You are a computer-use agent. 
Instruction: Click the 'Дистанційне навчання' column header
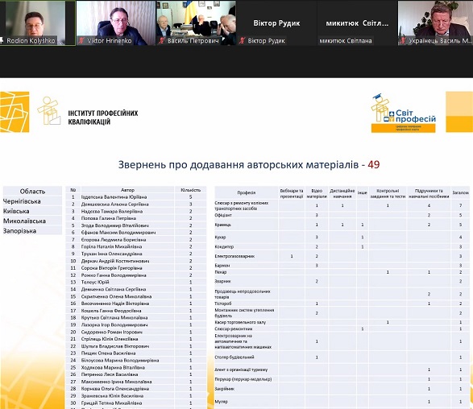click(x=342, y=193)
